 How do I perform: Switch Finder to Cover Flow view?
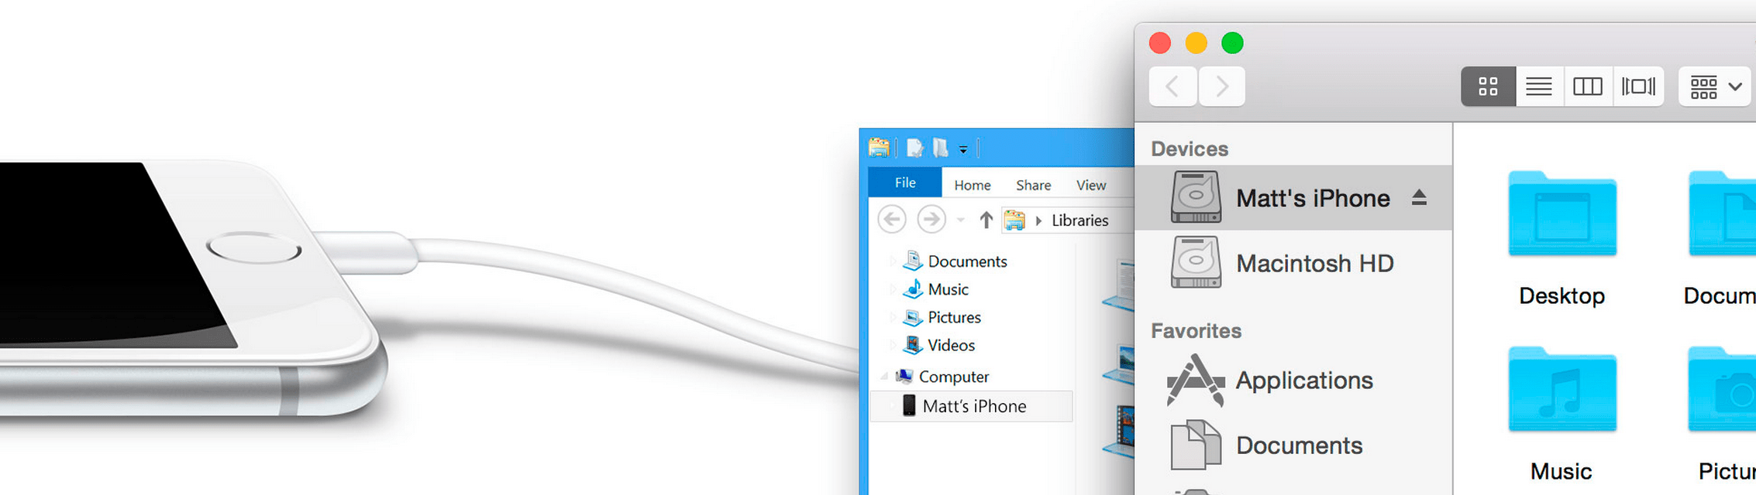[x=1638, y=86]
